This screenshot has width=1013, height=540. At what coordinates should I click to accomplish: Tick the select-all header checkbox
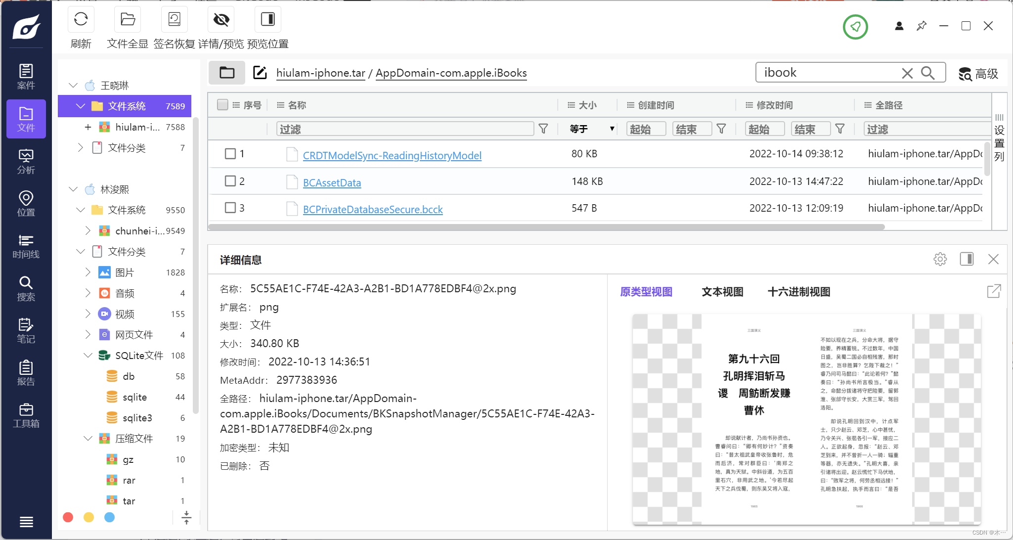coord(222,105)
